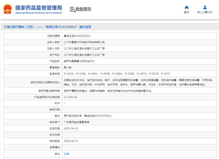Open the 数据查询 search icon
This screenshot has width=219, height=159.
[72, 9]
